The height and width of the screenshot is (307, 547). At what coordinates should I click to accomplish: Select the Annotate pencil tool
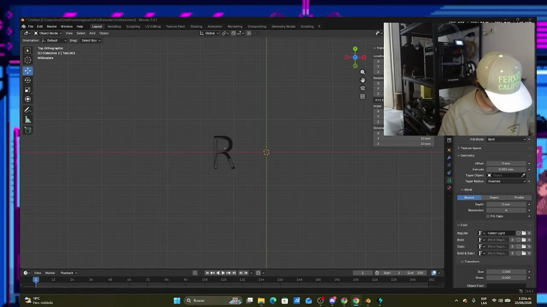(x=28, y=110)
